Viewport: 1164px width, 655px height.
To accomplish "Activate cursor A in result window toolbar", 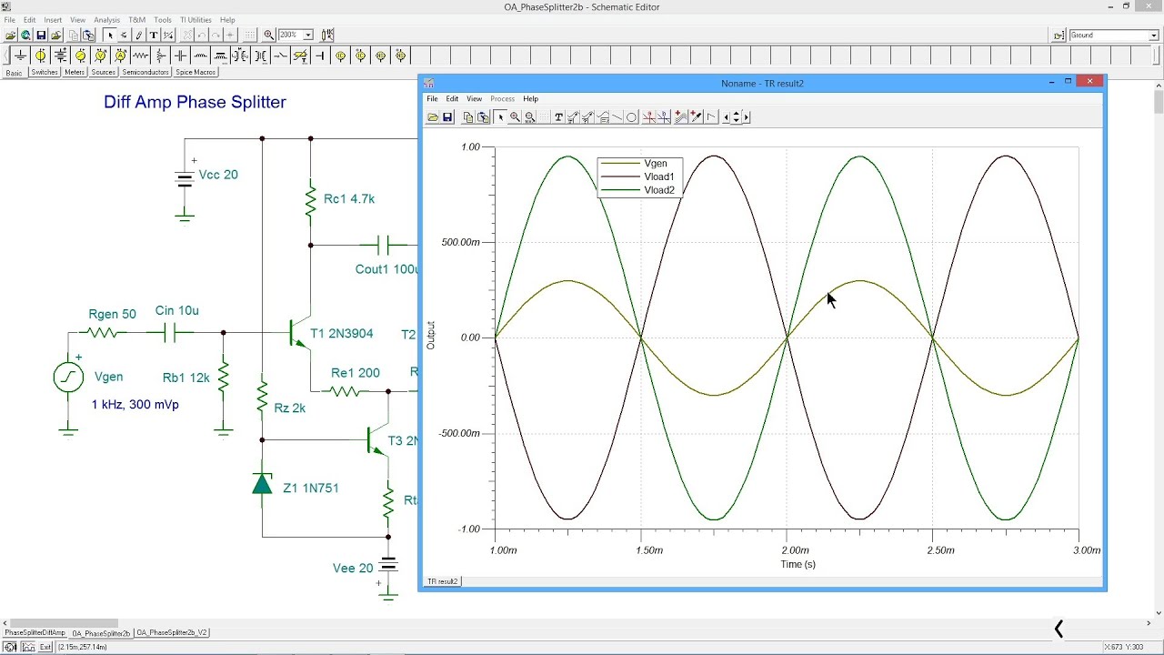I will tap(649, 116).
